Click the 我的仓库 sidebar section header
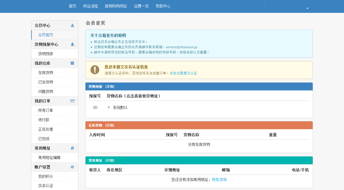The image size is (344, 190). (x=55, y=63)
